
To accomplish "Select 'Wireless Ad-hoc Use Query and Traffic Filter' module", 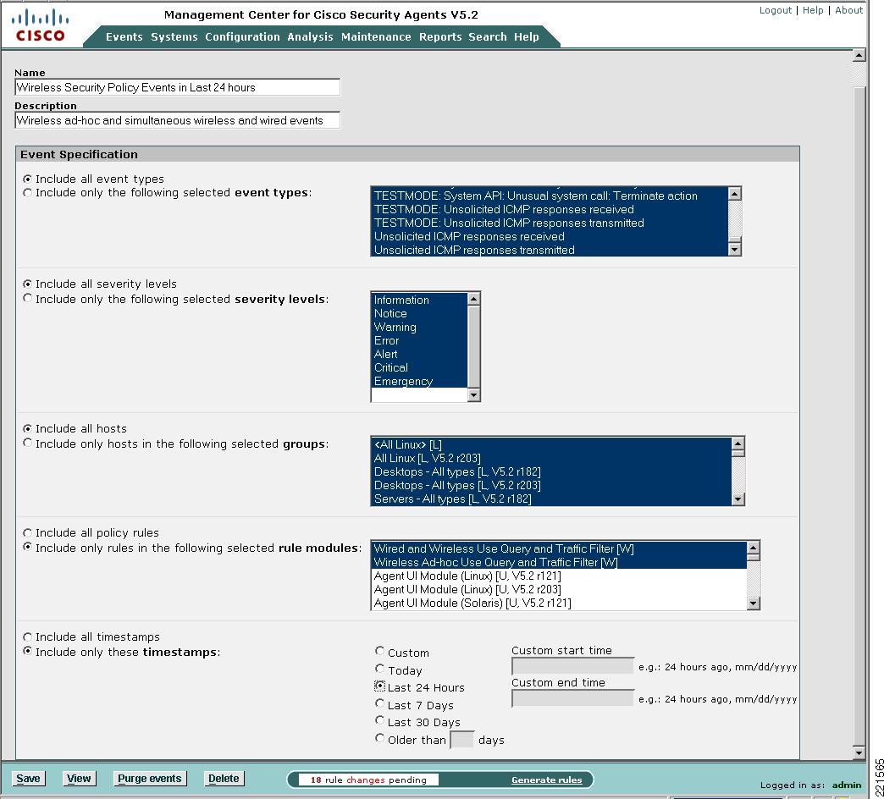I will pos(559,562).
